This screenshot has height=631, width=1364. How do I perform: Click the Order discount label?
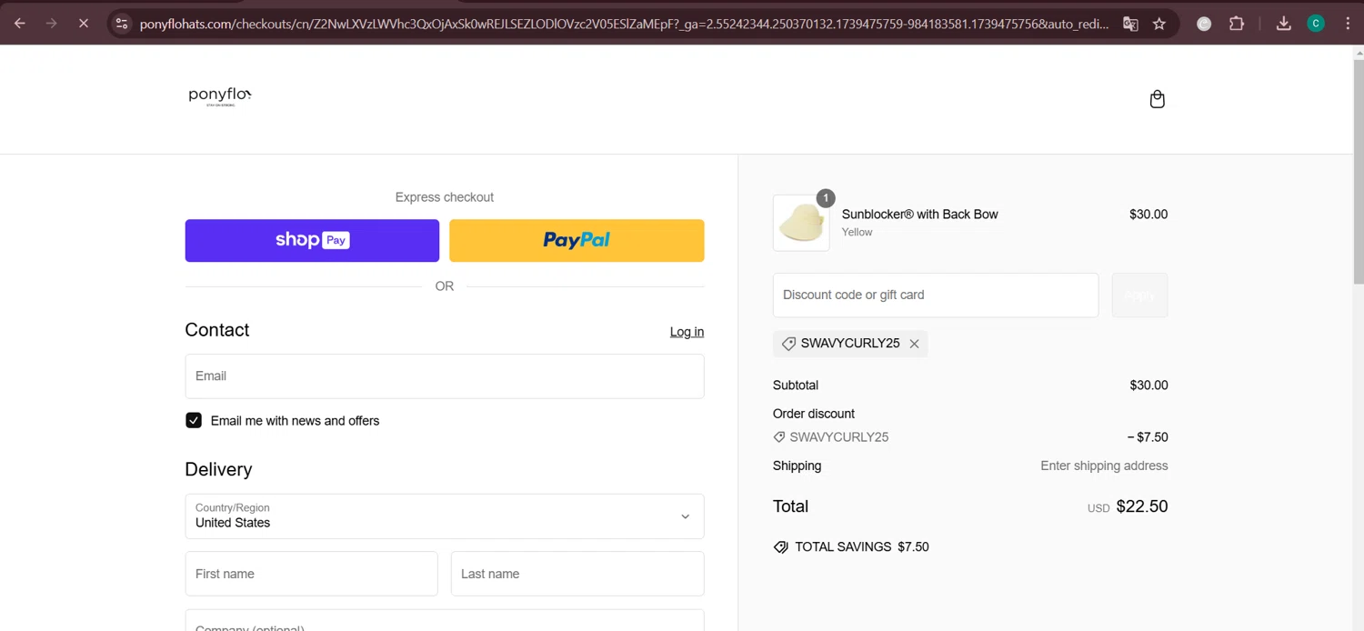(x=814, y=414)
